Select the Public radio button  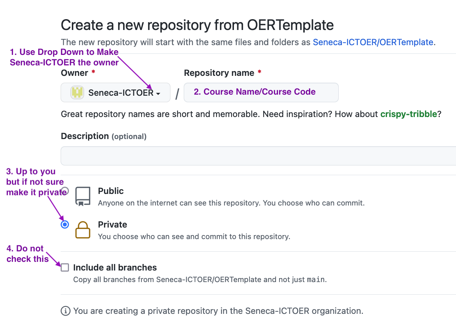coord(65,191)
